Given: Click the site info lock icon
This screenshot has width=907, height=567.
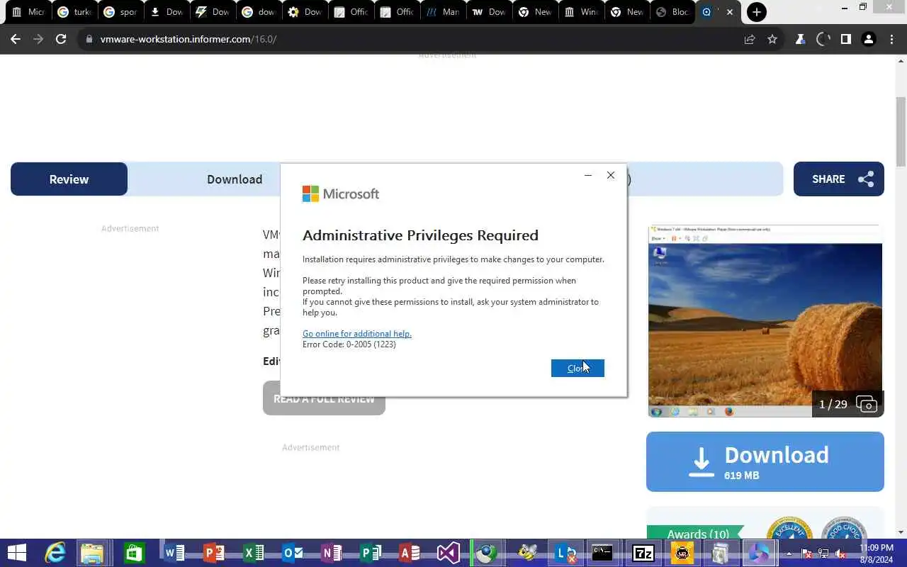Looking at the screenshot, I should tap(89, 39).
